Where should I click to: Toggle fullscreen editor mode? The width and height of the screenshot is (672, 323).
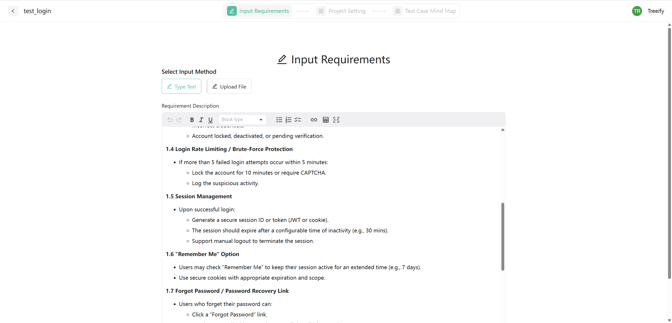[x=336, y=120]
